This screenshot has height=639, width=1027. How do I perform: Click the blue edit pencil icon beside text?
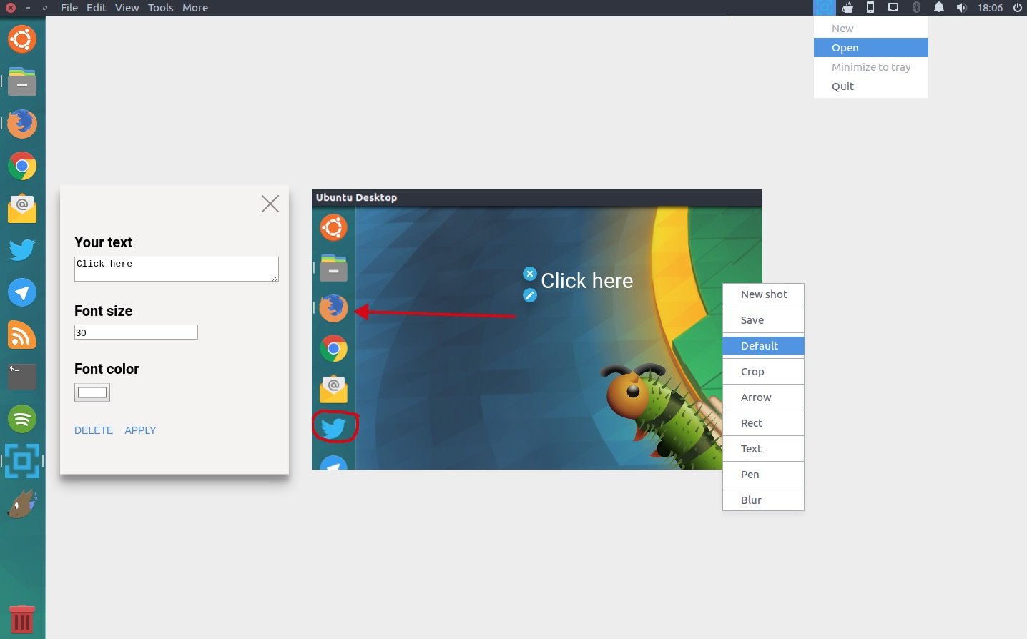[x=529, y=295]
